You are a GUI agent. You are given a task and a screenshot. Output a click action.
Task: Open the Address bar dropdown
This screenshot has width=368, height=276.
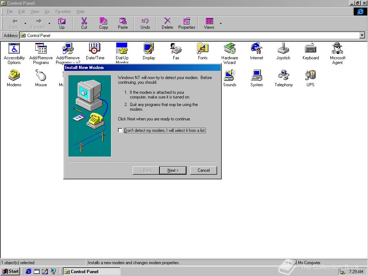(362, 36)
